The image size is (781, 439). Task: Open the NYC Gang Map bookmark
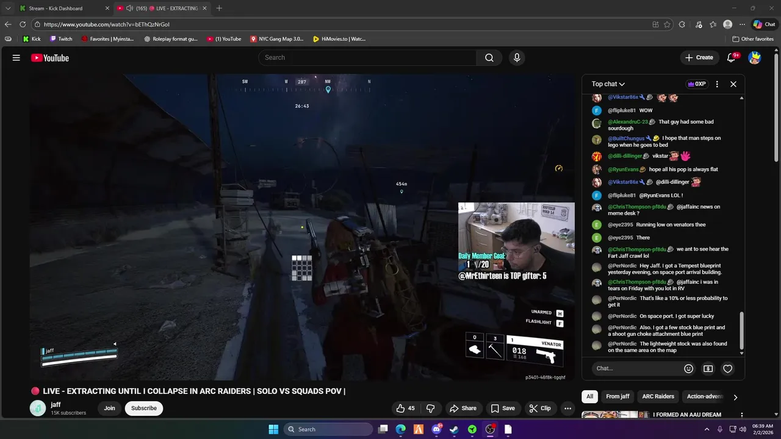tap(276, 39)
